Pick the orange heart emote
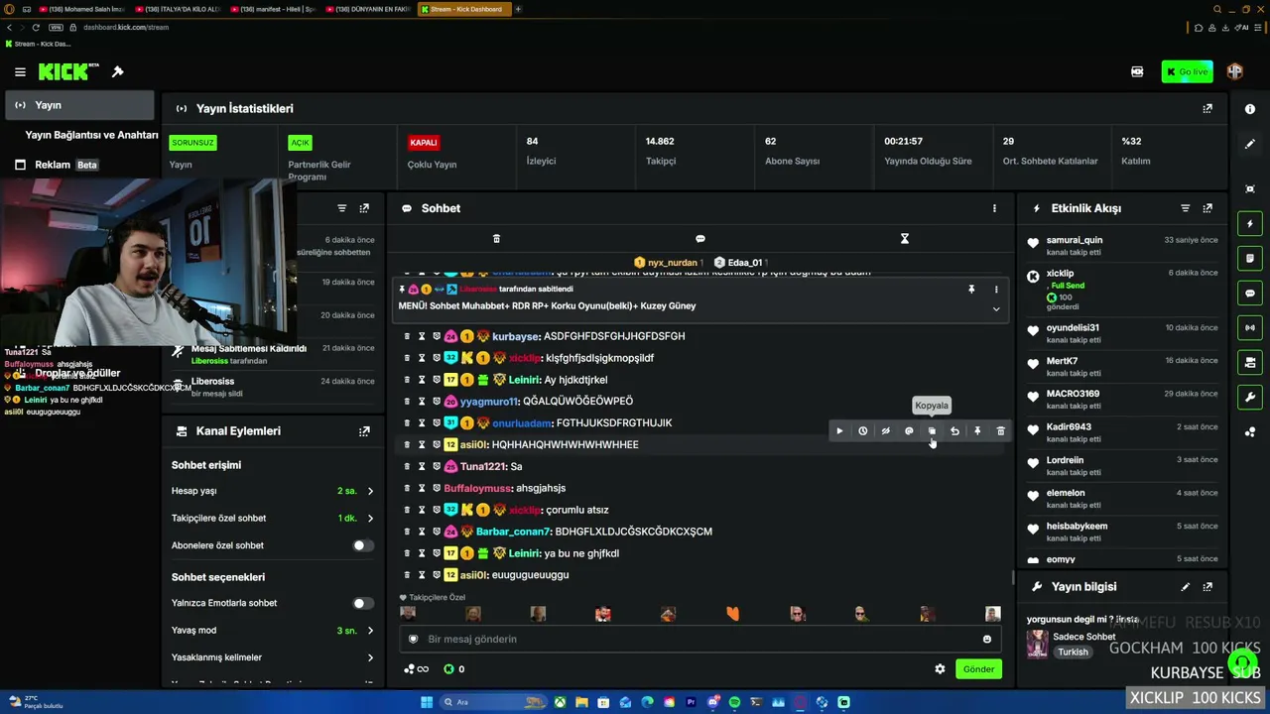The height and width of the screenshot is (714, 1270). pyautogui.click(x=733, y=614)
